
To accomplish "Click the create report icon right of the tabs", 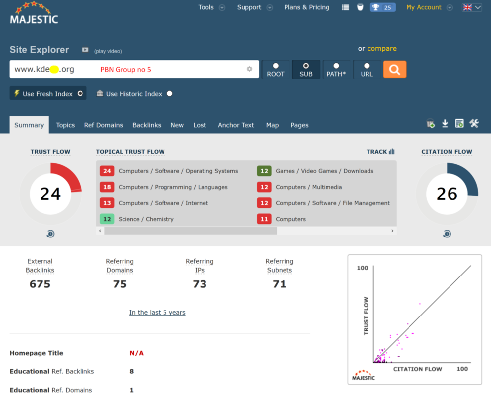I will [459, 123].
